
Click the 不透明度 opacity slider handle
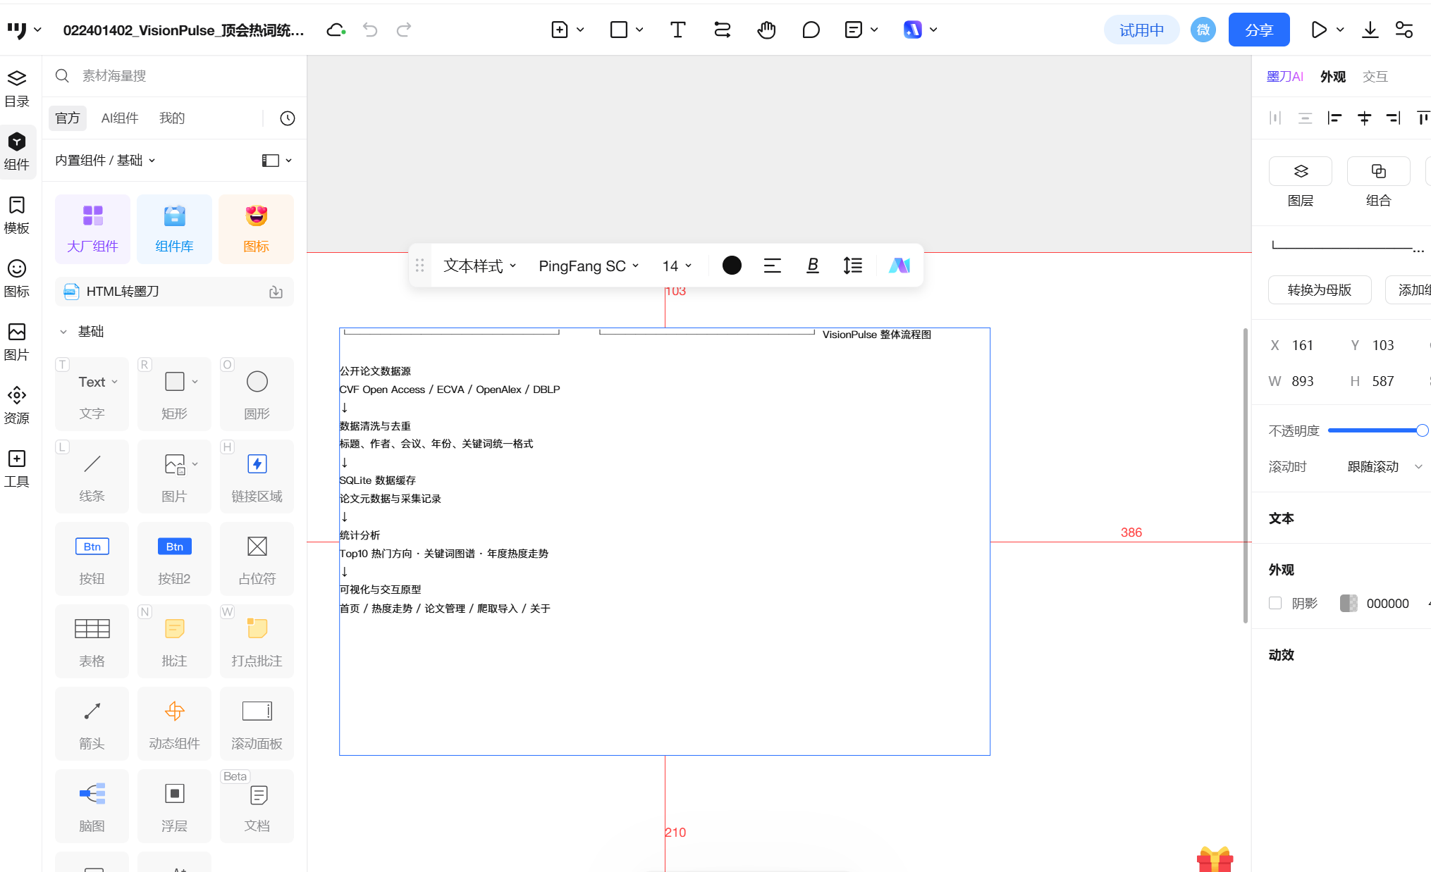coord(1422,430)
